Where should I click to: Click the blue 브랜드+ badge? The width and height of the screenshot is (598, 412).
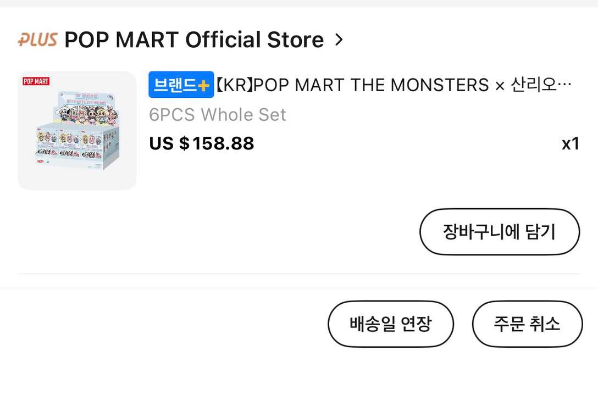click(x=180, y=85)
